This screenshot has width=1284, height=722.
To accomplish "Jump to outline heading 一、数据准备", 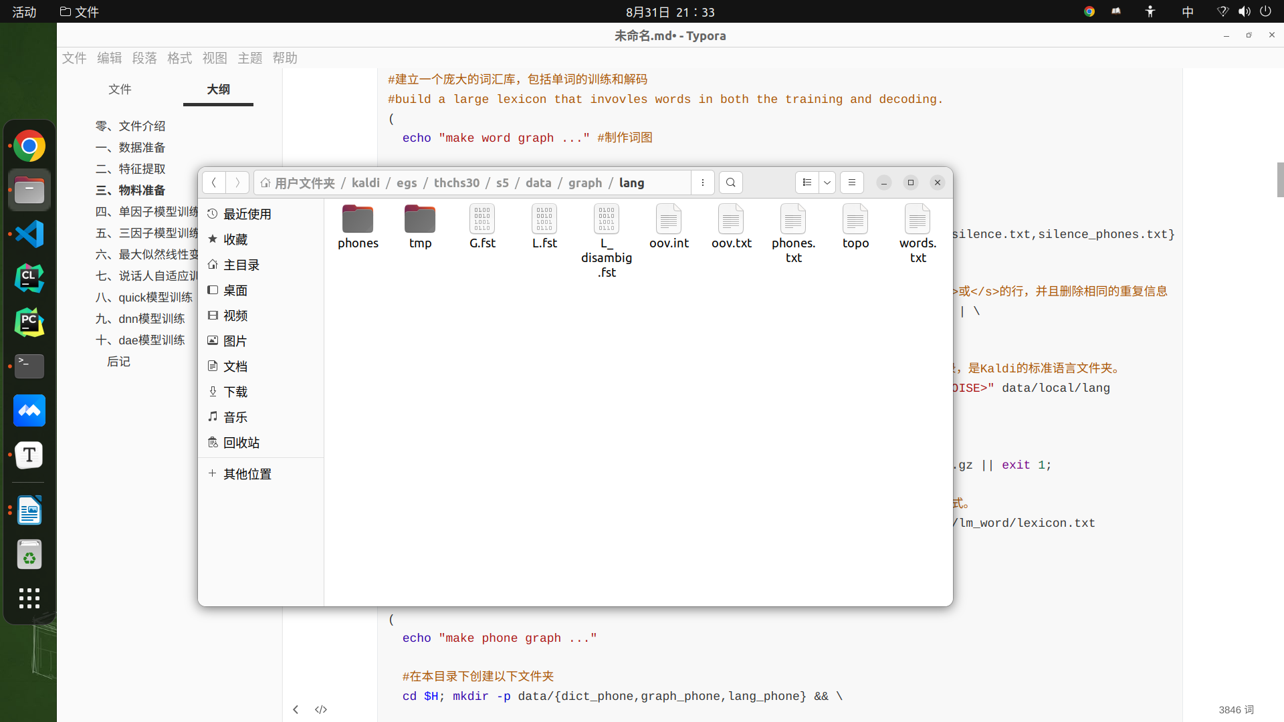I will (130, 148).
